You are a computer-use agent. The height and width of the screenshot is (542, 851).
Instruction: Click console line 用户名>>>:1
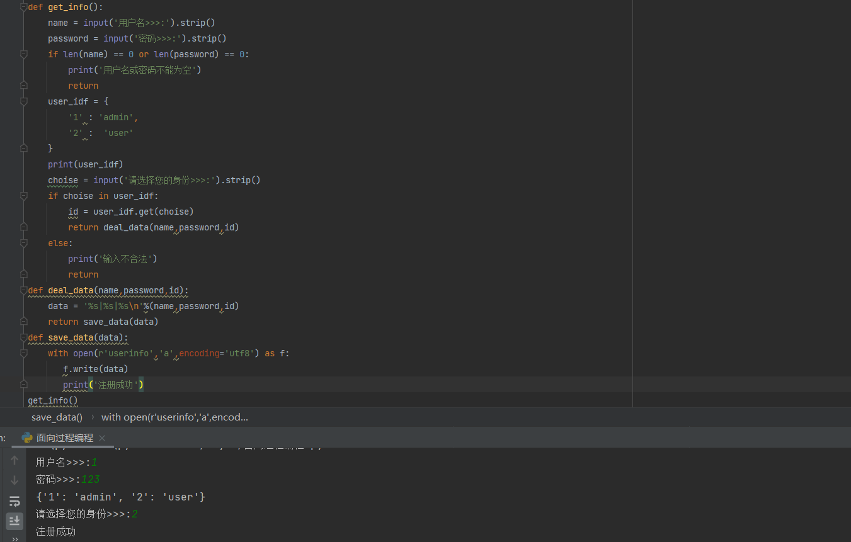click(67, 462)
